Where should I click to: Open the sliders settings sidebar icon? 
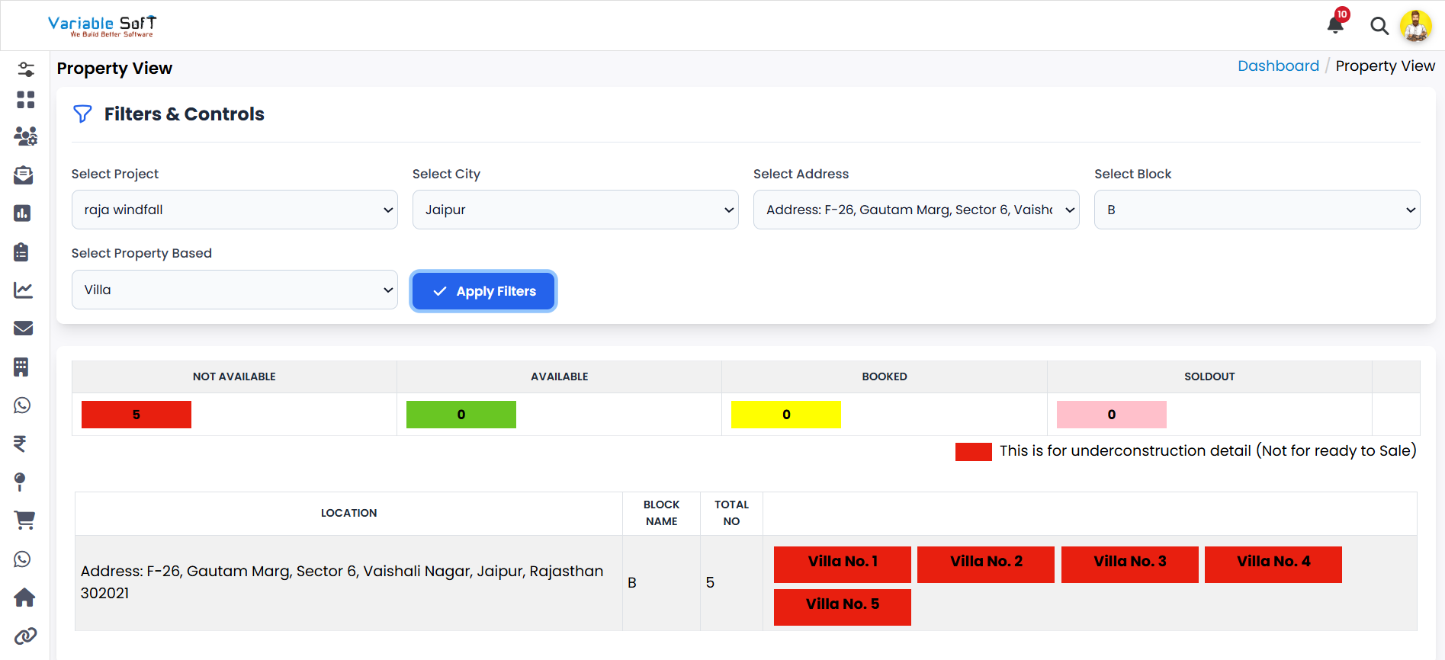click(x=25, y=69)
